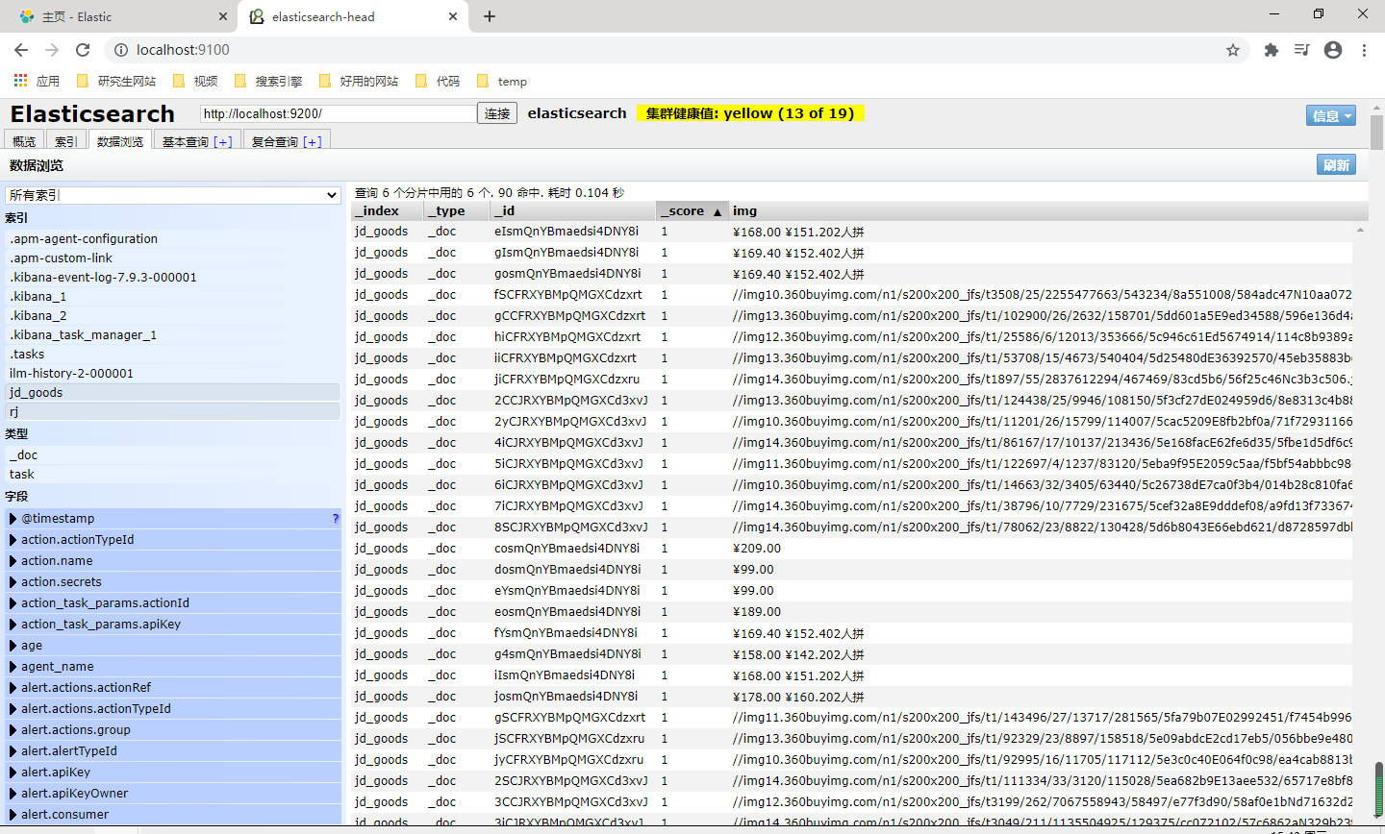The width and height of the screenshot is (1385, 834).
Task: Click the cluster health yellow status
Action: (x=750, y=113)
